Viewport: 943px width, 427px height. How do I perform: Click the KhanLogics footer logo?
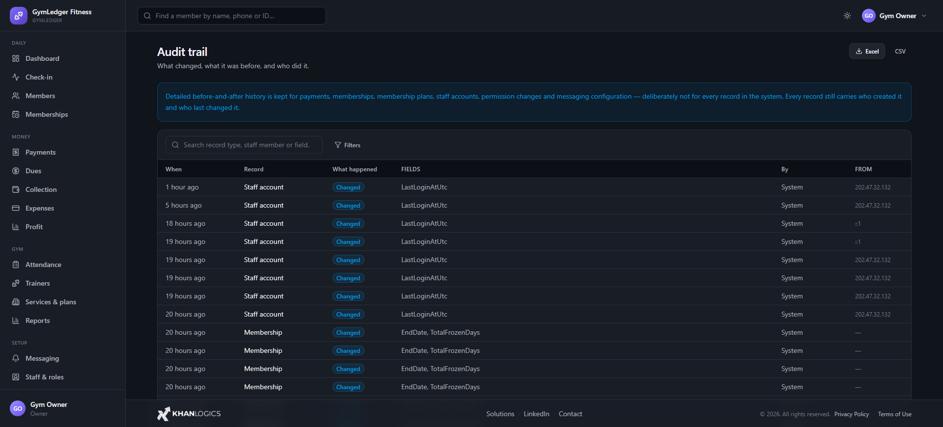(189, 414)
